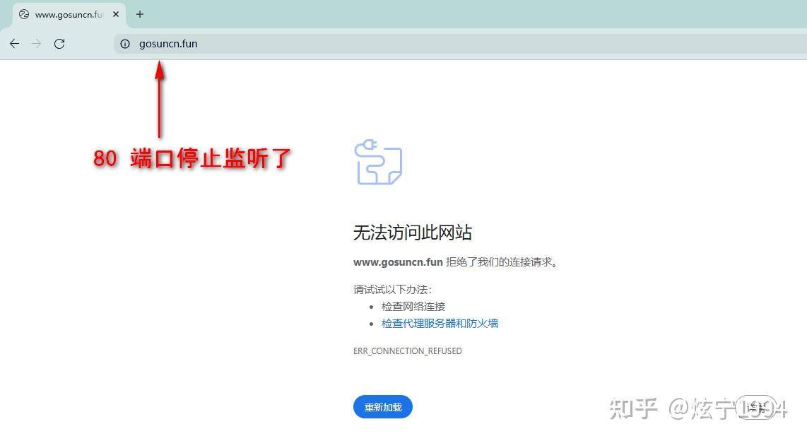Click the 请试试以下办法 text
This screenshot has height=441, width=807.
coord(392,290)
